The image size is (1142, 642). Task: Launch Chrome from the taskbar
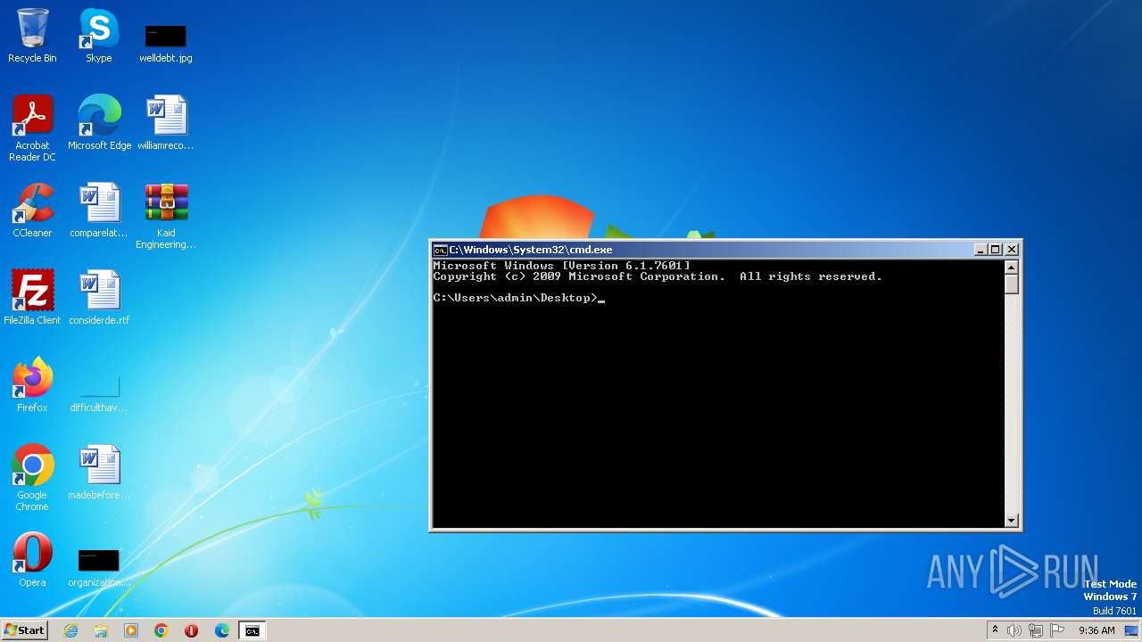(161, 630)
